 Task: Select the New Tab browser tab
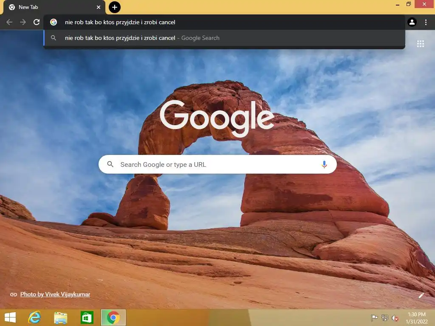click(x=54, y=7)
